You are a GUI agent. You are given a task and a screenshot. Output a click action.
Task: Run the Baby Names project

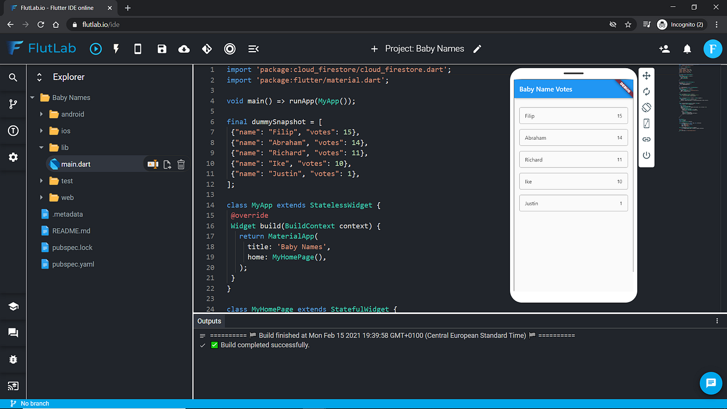click(x=95, y=49)
